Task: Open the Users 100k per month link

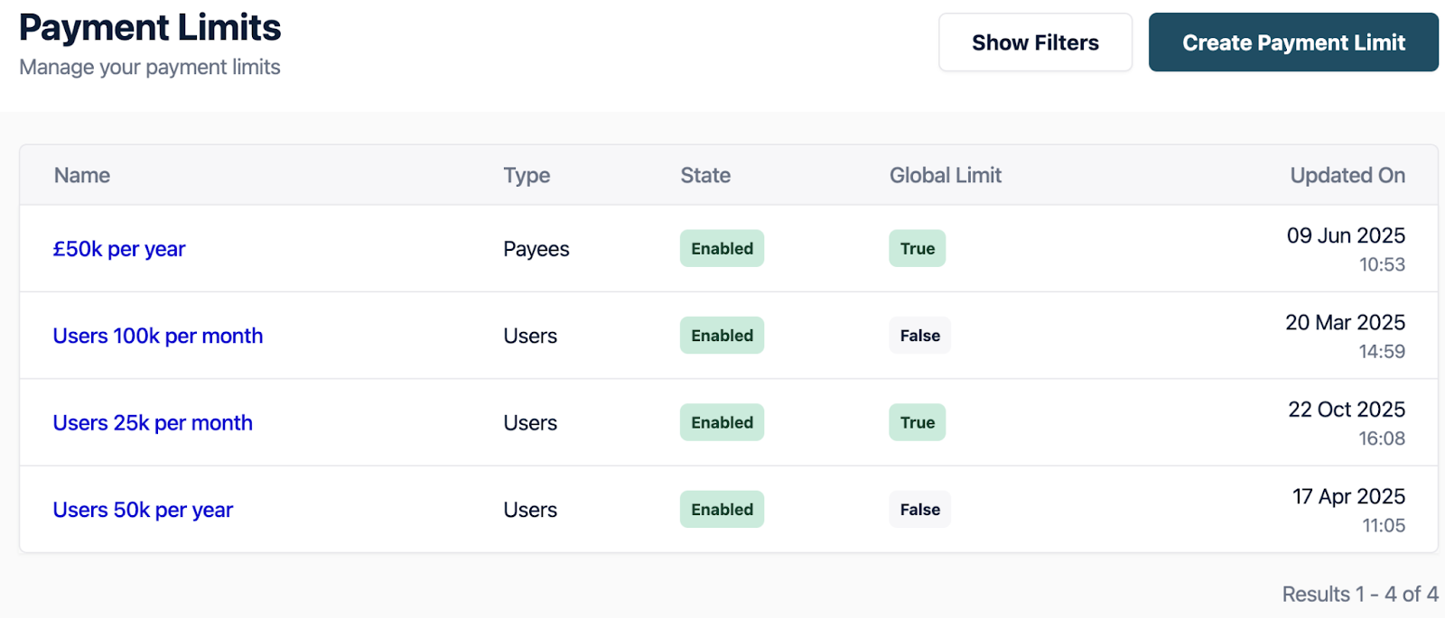Action: tap(158, 336)
